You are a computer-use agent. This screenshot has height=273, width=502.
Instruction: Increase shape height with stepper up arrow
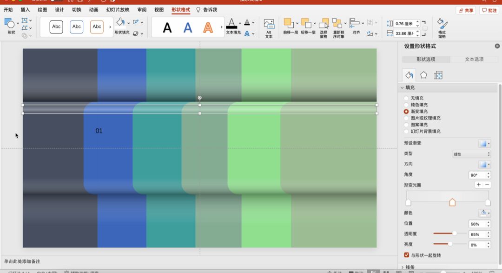417,22
